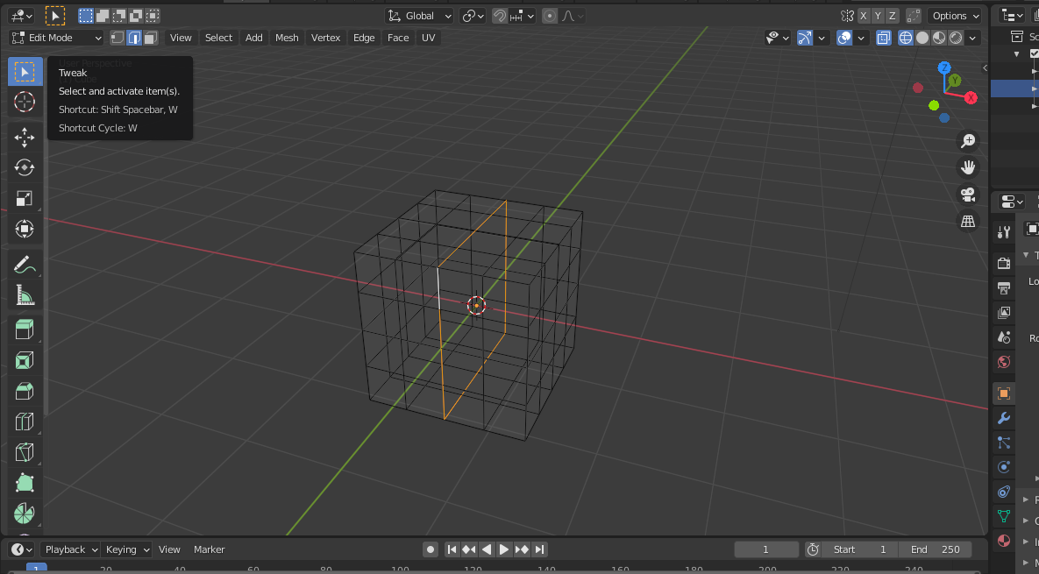
Task: Open the Output properties printer tab
Action: coord(1004,288)
